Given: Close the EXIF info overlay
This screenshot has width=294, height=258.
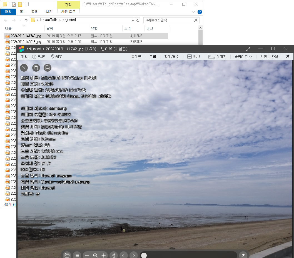Looking at the screenshot, I should point(24,68).
